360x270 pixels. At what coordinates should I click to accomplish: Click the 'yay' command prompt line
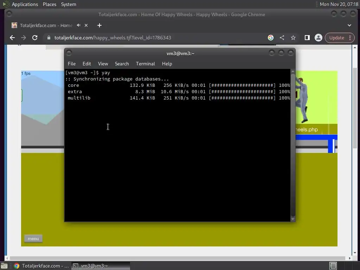[x=88, y=73]
